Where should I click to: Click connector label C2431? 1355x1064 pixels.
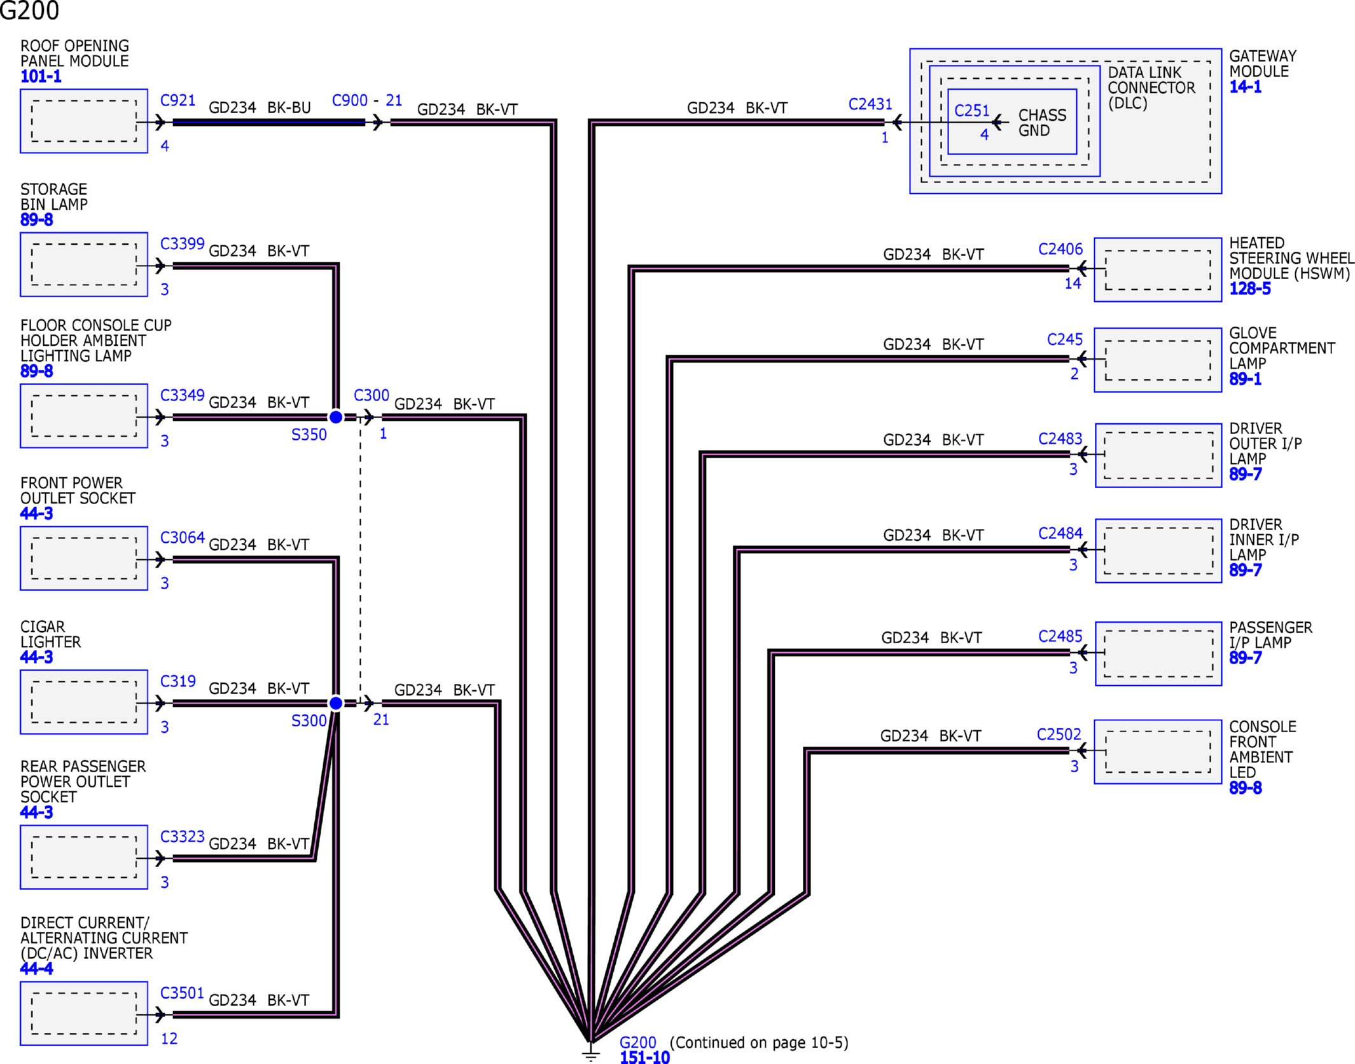870,104
